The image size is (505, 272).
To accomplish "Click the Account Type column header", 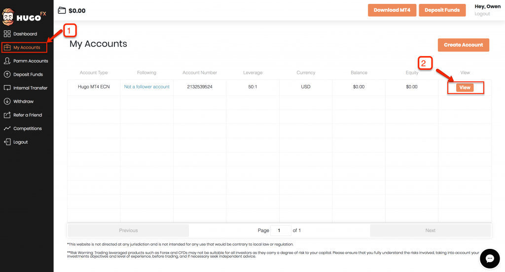I will 94,73.
